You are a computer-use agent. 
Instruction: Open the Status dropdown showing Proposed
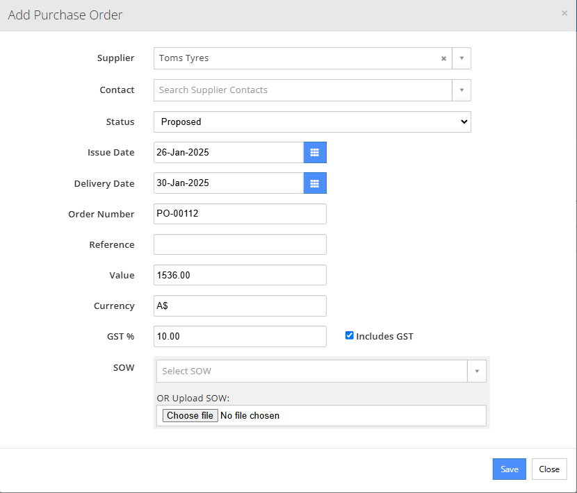(311, 122)
